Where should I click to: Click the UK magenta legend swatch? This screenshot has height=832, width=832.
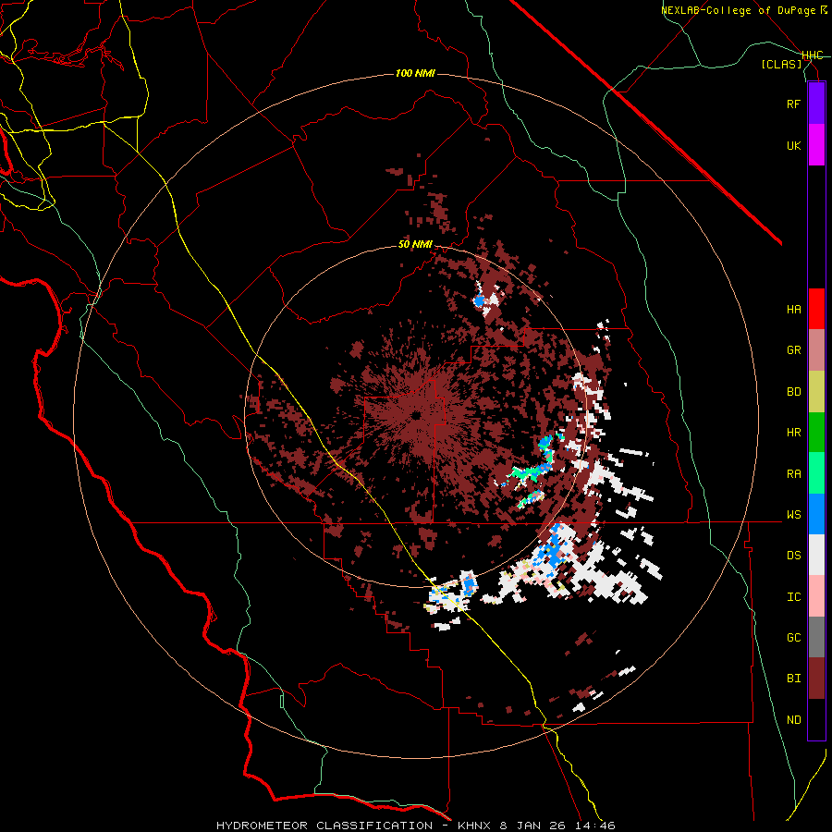pos(816,145)
